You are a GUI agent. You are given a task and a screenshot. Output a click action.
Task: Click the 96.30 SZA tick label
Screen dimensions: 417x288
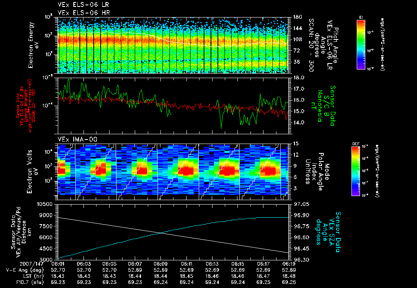[x=301, y=260]
